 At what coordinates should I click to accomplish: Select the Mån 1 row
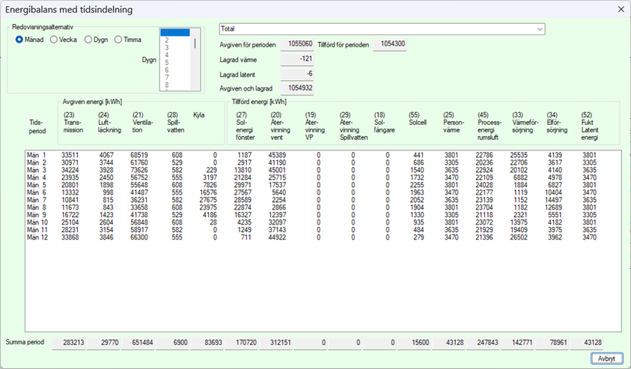tap(37, 156)
